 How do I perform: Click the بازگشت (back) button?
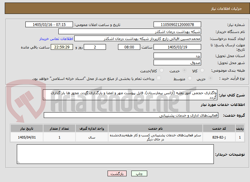117,173
